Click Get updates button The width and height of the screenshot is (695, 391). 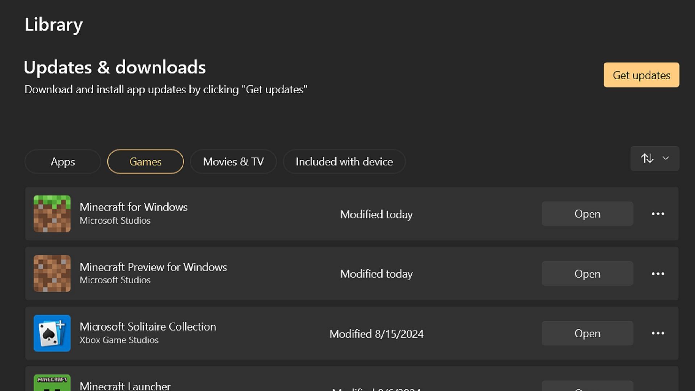pyautogui.click(x=641, y=75)
